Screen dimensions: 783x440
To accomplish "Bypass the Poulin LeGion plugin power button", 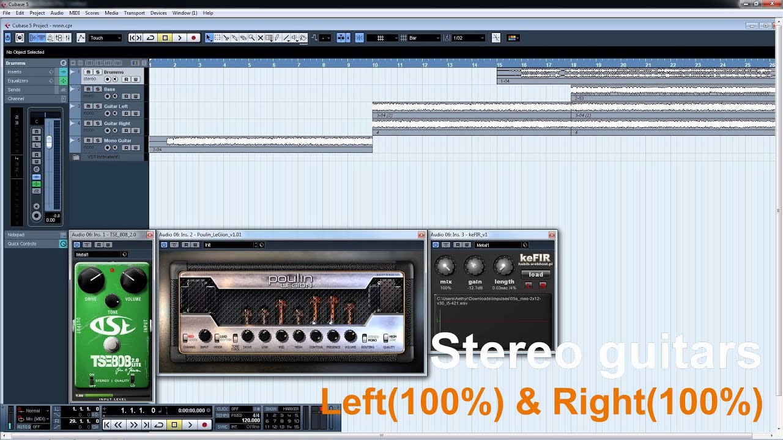I will point(164,245).
